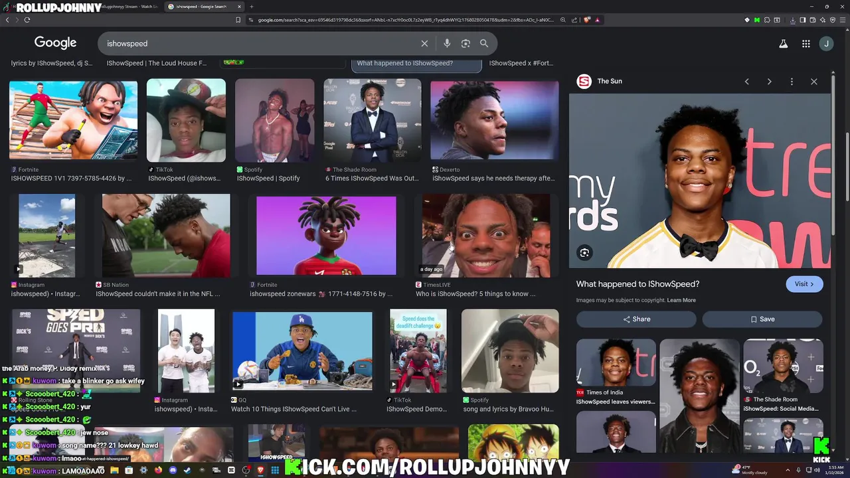Click into the ishowspeed search field
Screen dimensions: 850x478
pos(259,43)
